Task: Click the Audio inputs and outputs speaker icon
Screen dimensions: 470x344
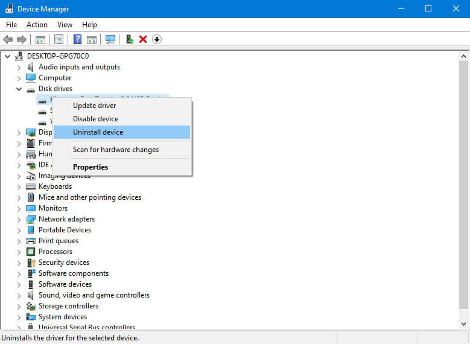Action: click(30, 67)
